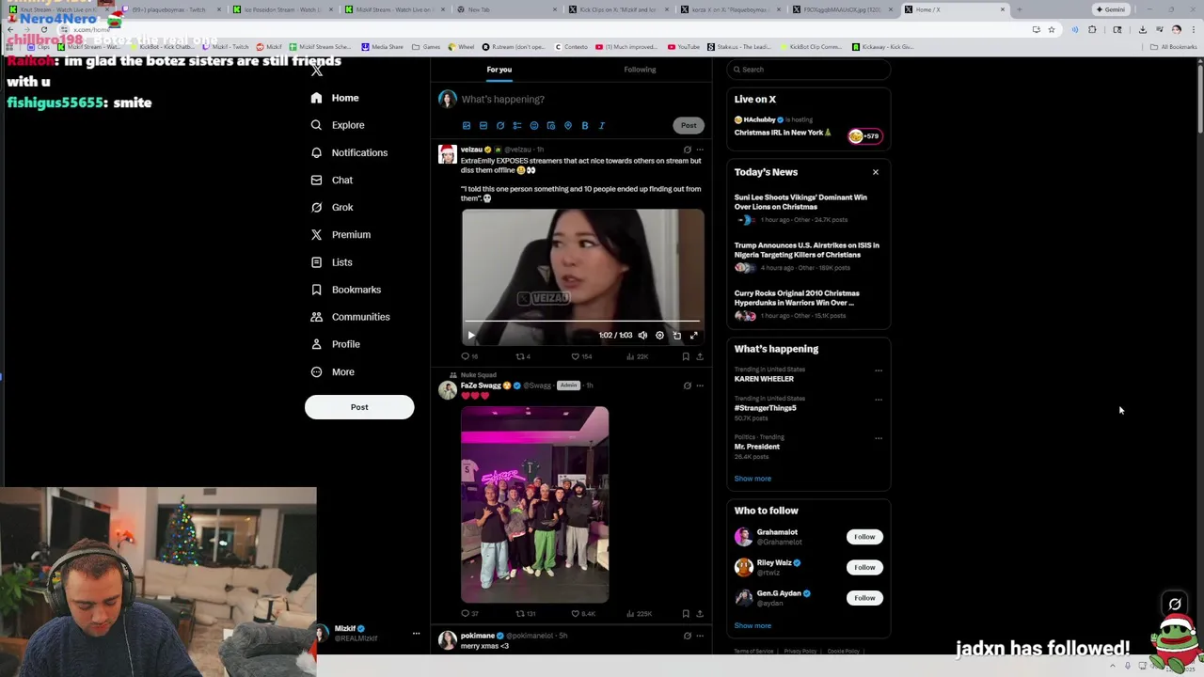Image resolution: width=1204 pixels, height=677 pixels.
Task: Follow Gen.G Aydan
Action: point(864,598)
